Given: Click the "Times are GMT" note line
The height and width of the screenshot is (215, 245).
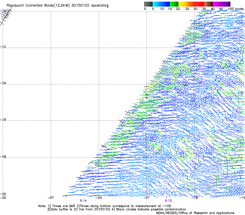Looking at the screenshot, I should pos(105,206).
